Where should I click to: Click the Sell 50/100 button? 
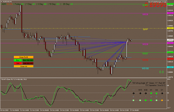[28, 63]
